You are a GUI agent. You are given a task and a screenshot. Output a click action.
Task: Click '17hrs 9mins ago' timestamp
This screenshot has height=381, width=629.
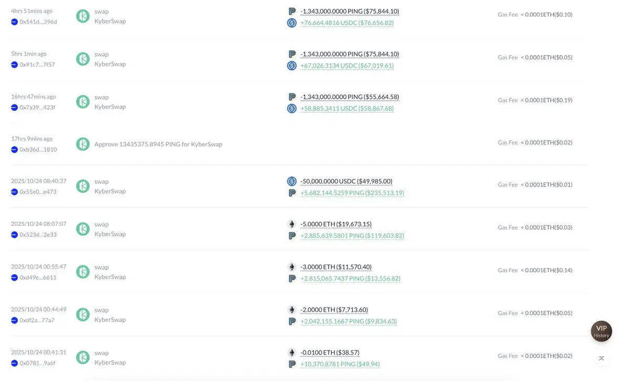pyautogui.click(x=32, y=139)
